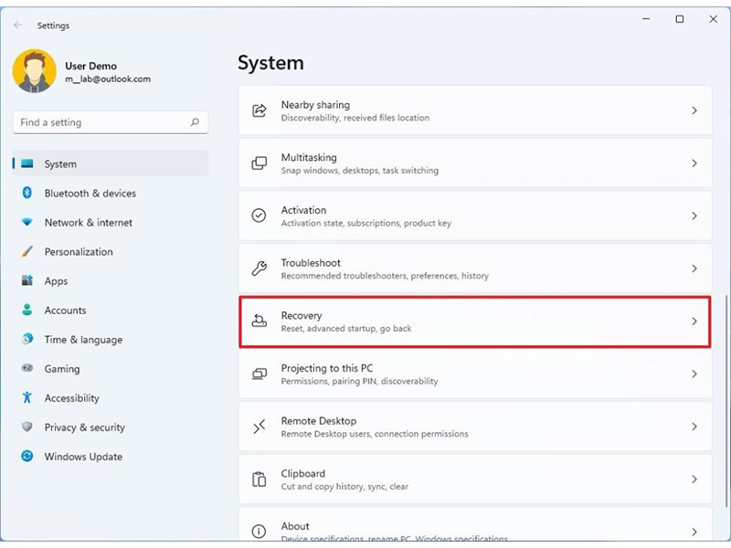
Task: Click the Bluetooth & devices sidebar icon
Action: (26, 194)
